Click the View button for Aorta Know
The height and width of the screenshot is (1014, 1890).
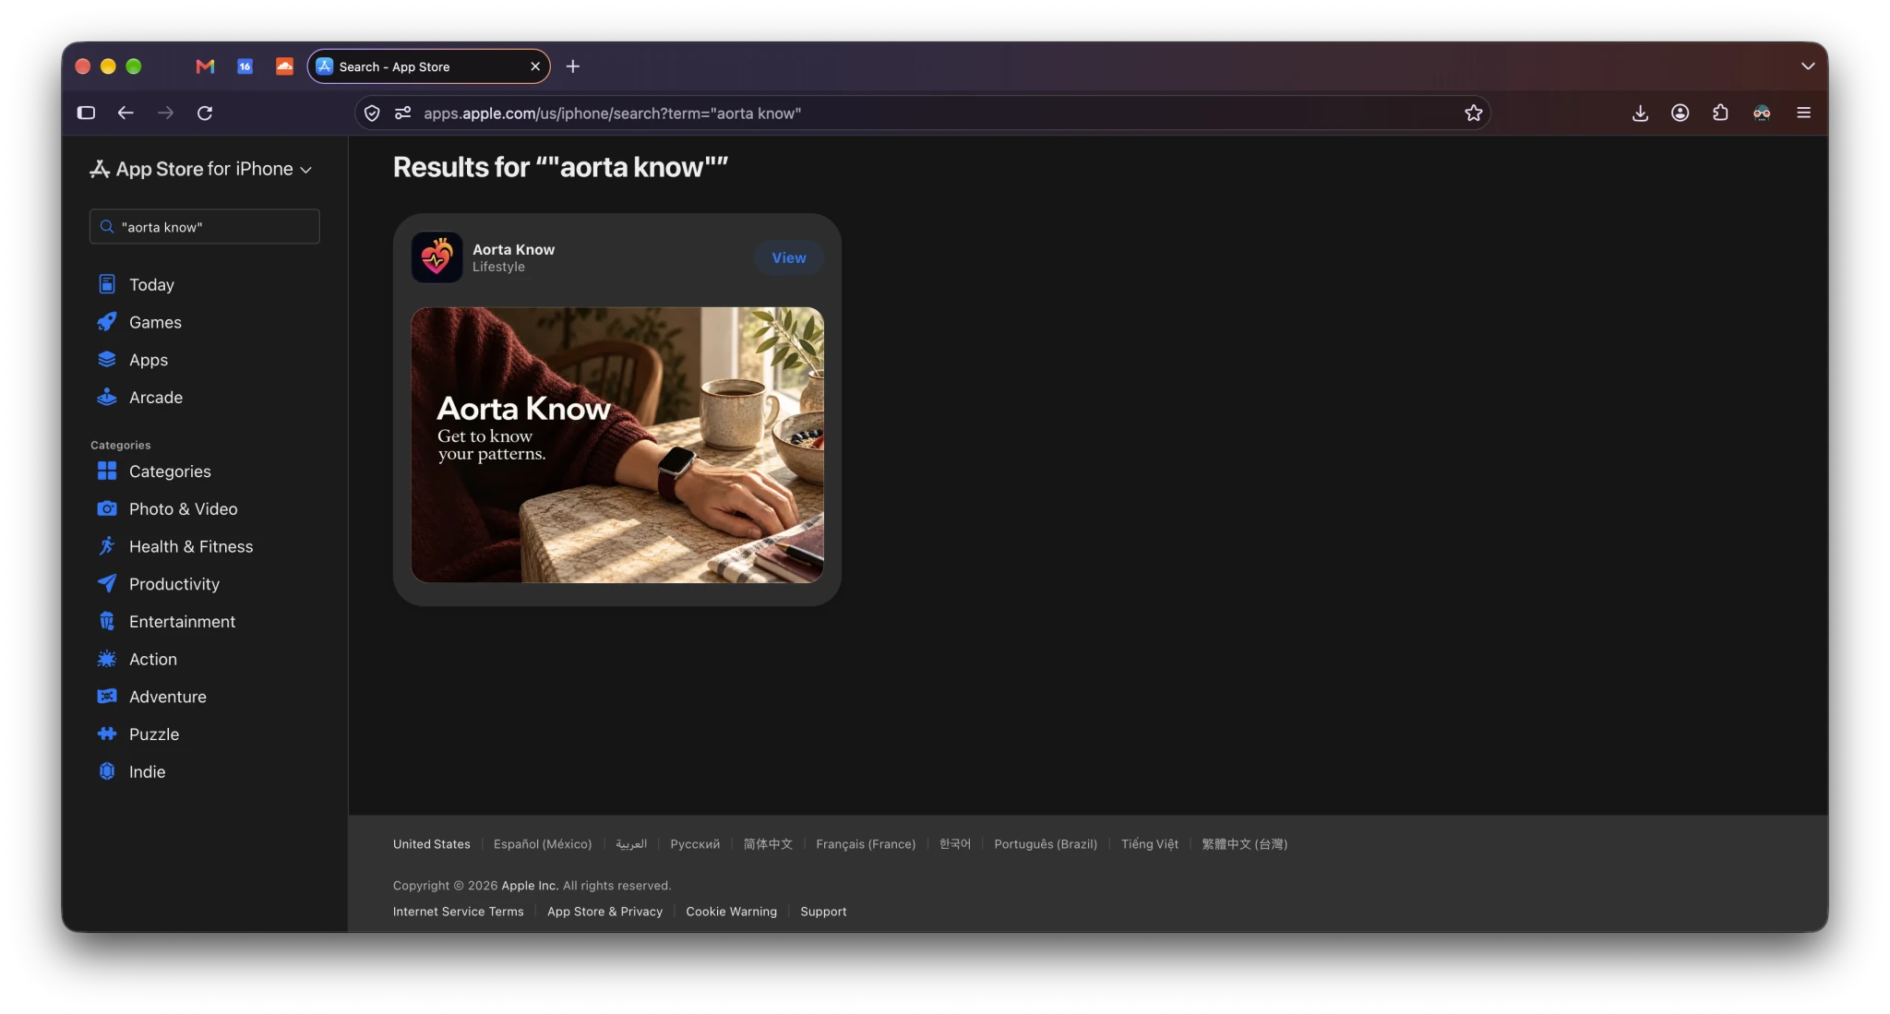[788, 257]
